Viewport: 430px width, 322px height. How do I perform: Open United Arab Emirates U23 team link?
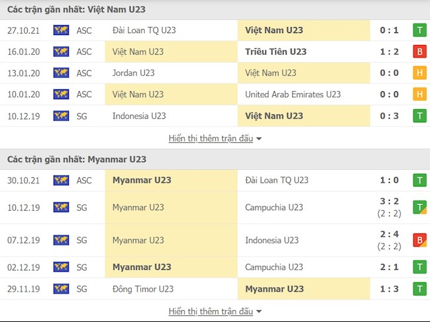(292, 95)
